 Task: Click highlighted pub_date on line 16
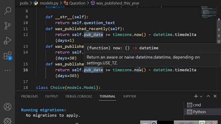pyautogui.click(x=94, y=70)
